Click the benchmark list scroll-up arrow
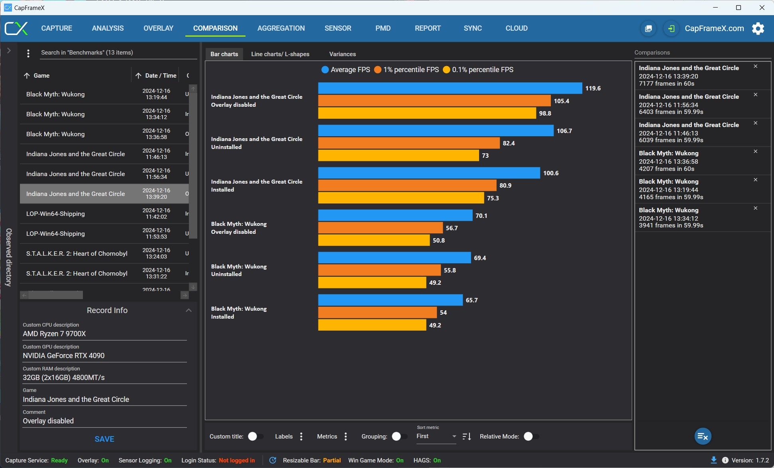The width and height of the screenshot is (774, 468). (x=193, y=88)
